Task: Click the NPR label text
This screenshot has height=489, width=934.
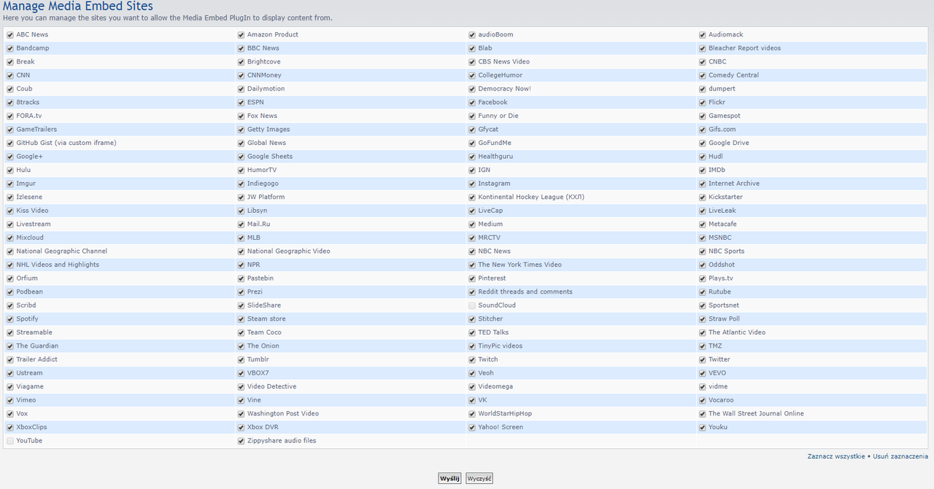Action: click(x=254, y=265)
